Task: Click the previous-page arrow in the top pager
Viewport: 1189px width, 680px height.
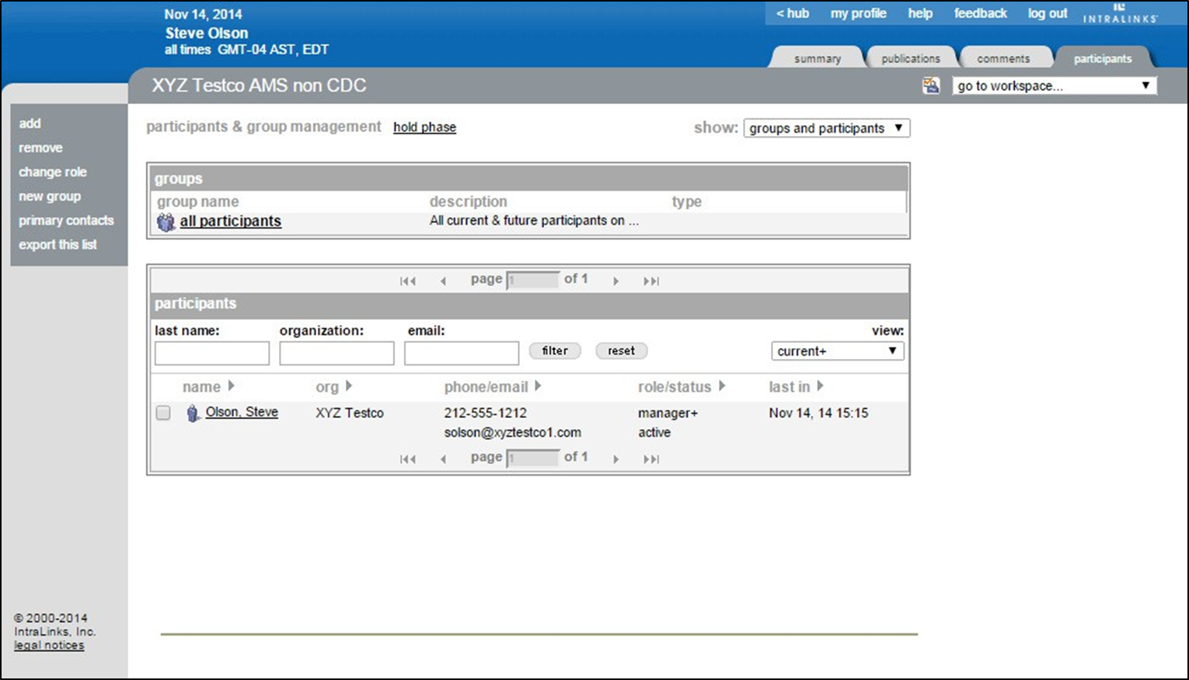Action: (443, 280)
